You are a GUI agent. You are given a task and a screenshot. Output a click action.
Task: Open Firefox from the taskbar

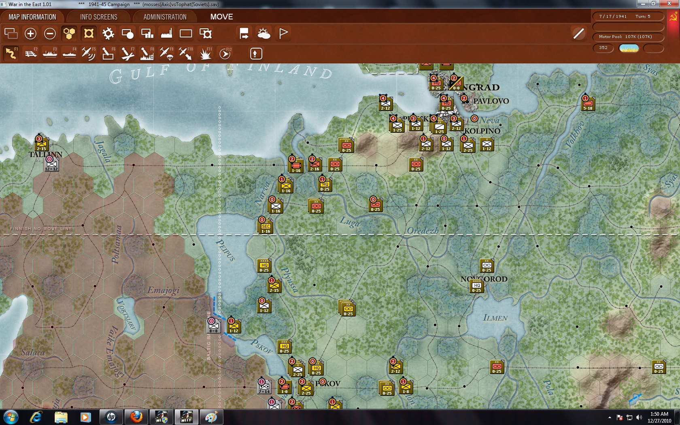(135, 416)
